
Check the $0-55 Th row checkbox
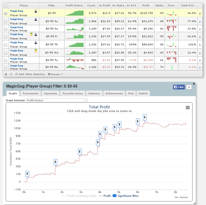[x=6, y=45]
